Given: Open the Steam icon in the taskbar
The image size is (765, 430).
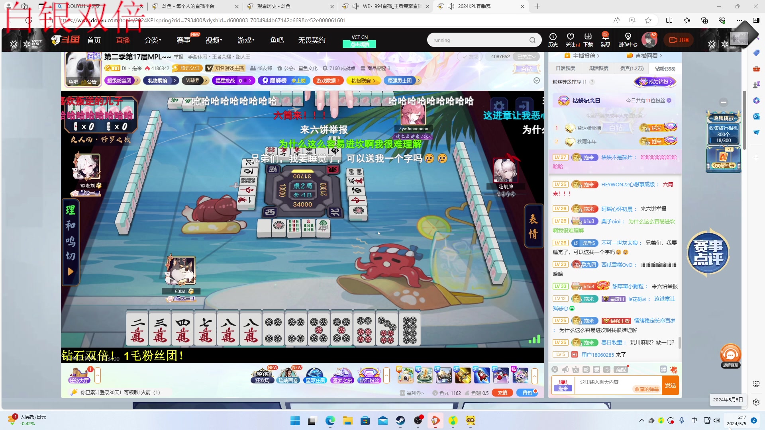Looking at the screenshot, I should pyautogui.click(x=400, y=420).
